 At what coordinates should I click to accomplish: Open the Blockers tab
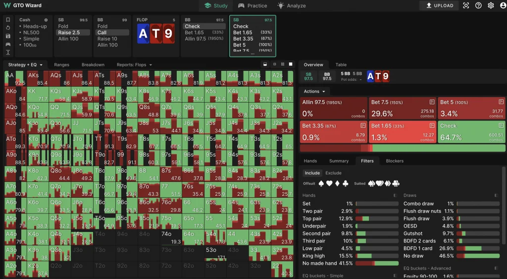click(395, 161)
